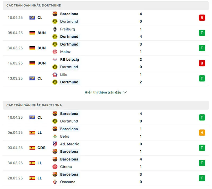212x189 pixels.
Task: Open the 'Các trận gần nhất: Dortmund' header
Action: pos(34,5)
